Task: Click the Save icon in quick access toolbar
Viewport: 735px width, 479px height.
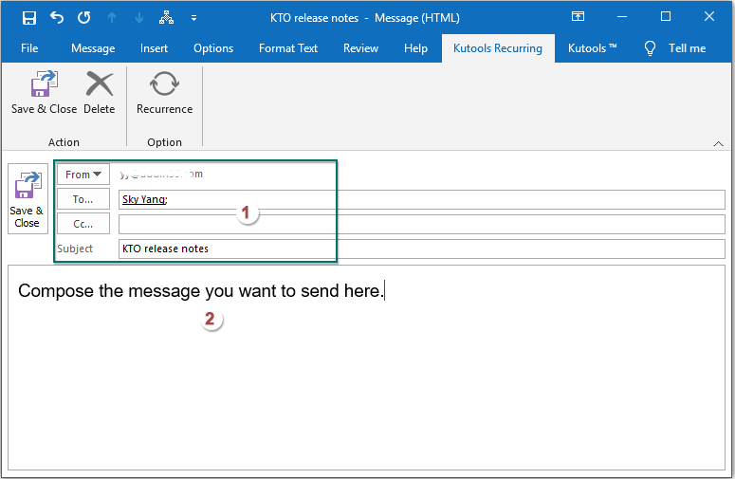Action: (x=29, y=18)
